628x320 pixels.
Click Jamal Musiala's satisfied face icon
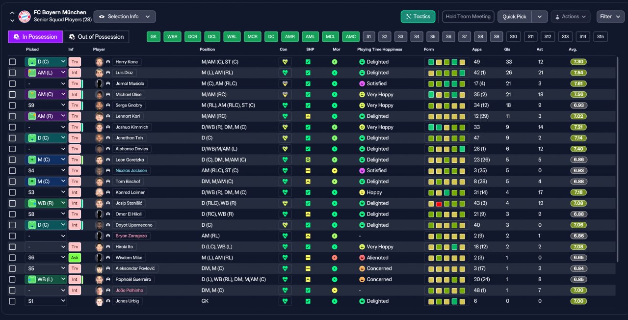tap(362, 83)
